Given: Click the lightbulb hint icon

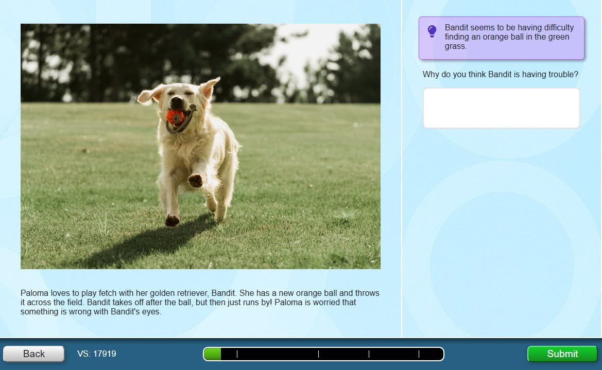Looking at the screenshot, I should coord(432,32).
